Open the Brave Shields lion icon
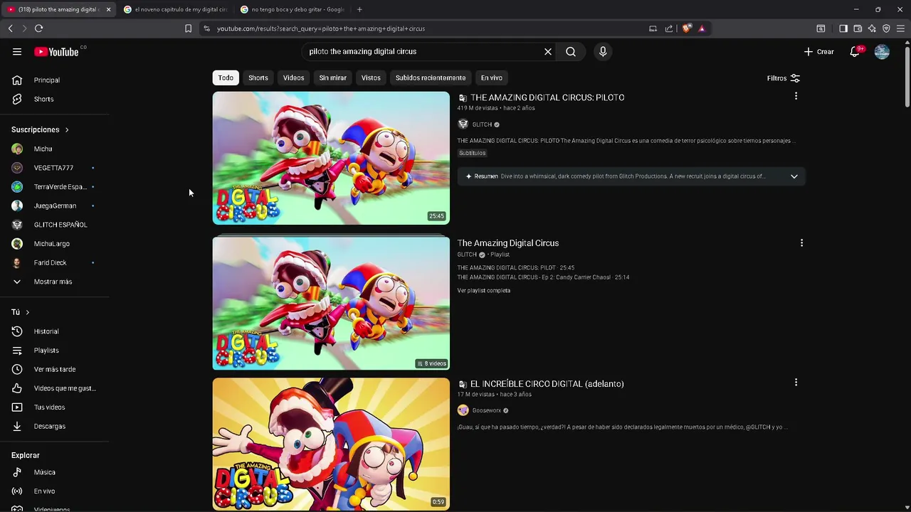This screenshot has height=512, width=911. [686, 28]
